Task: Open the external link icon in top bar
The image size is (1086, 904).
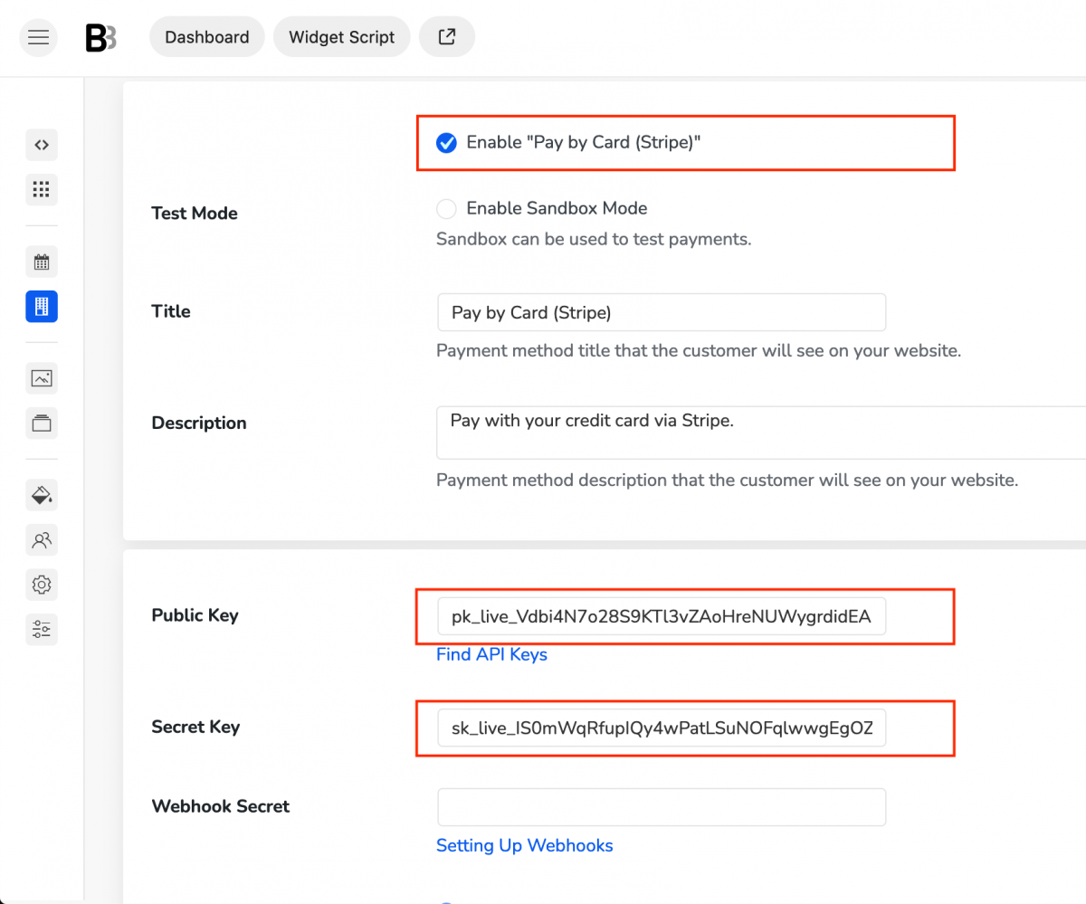Action: pyautogui.click(x=446, y=37)
